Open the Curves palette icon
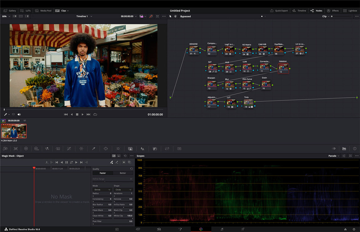This screenshot has width=360, height=232. pos(69,149)
